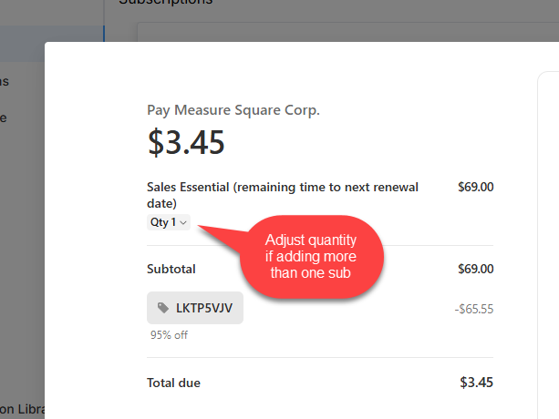Click the $69.00 subtotal amount
The height and width of the screenshot is (419, 559).
[x=476, y=269]
